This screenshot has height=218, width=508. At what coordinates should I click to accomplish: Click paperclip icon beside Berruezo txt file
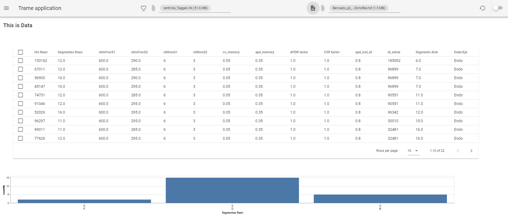(323, 8)
